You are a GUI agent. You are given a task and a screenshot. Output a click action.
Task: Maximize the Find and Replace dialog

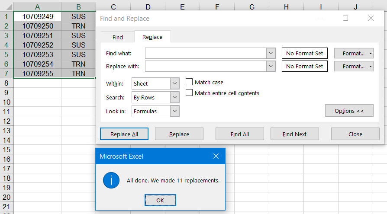tap(345, 18)
